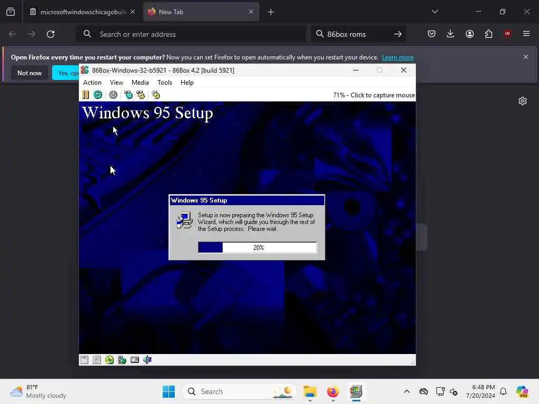Screen dimensions: 539x404
Task: Click second floppy drive status bar icon
Action: pyautogui.click(x=97, y=360)
